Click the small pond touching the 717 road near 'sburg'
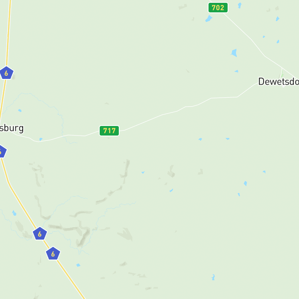This screenshot has width=299, height=299. coord(41,139)
